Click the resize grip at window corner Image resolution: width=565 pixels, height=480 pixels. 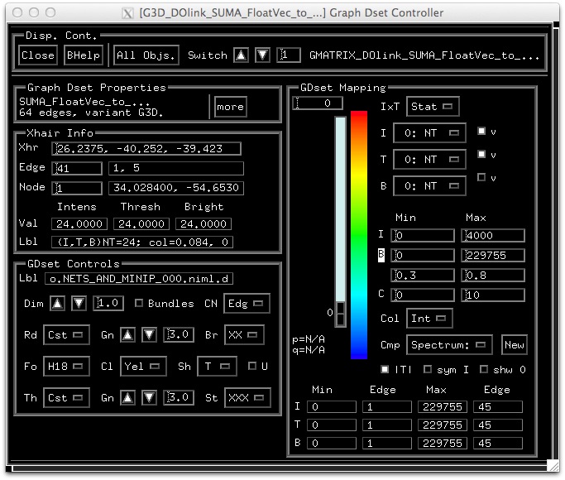[553, 466]
